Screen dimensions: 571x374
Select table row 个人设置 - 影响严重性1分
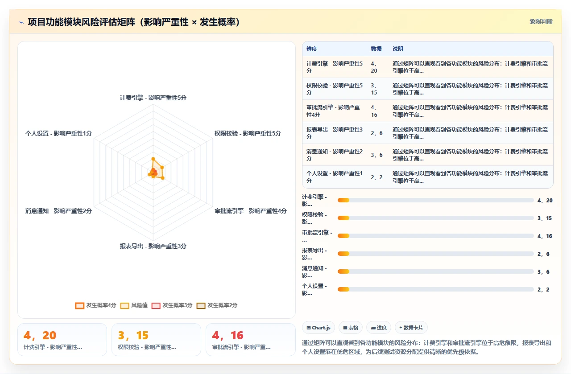[x=427, y=177]
